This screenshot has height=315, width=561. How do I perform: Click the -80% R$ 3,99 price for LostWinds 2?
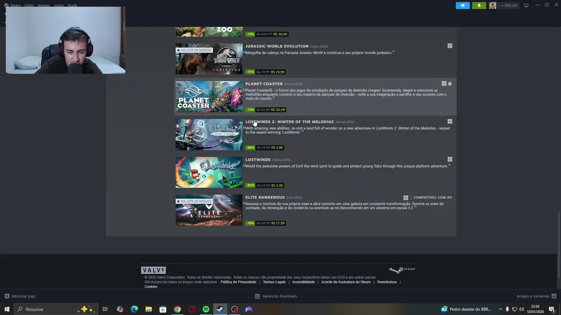[265, 147]
